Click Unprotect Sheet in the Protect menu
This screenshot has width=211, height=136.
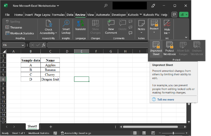click(x=156, y=49)
